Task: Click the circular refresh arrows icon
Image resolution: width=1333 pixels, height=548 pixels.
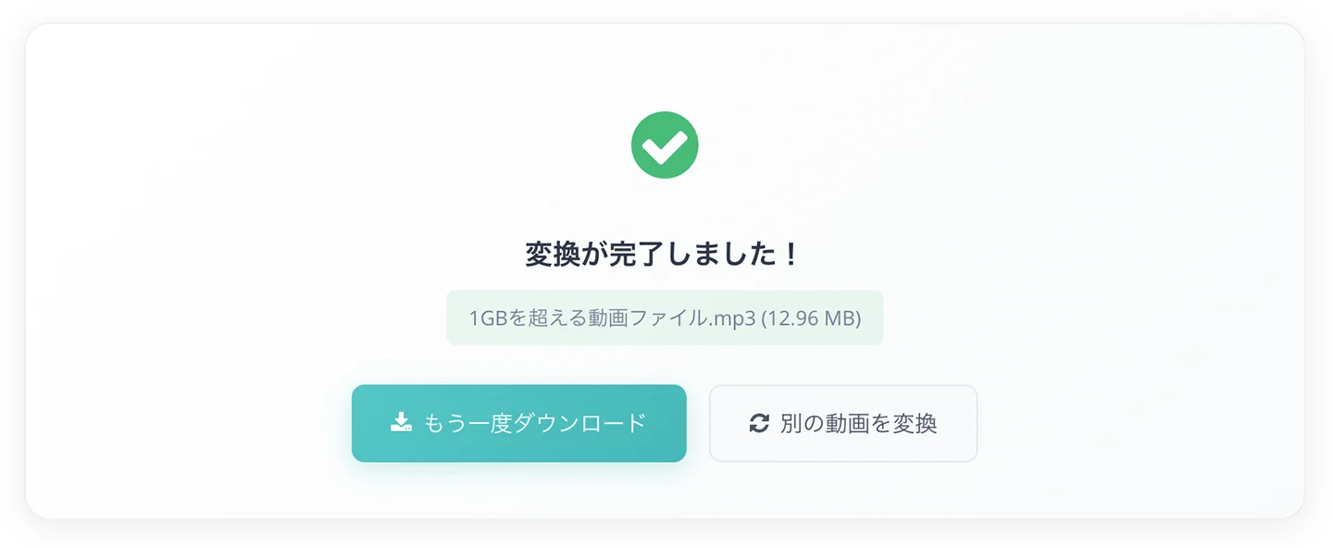Action: point(757,423)
